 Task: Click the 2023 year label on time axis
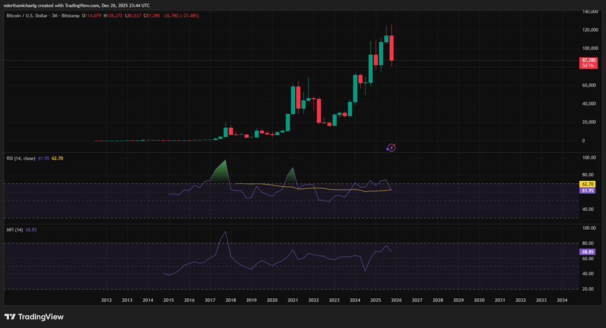click(334, 300)
